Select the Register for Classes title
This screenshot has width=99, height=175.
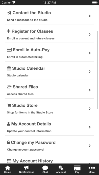pos(32,31)
